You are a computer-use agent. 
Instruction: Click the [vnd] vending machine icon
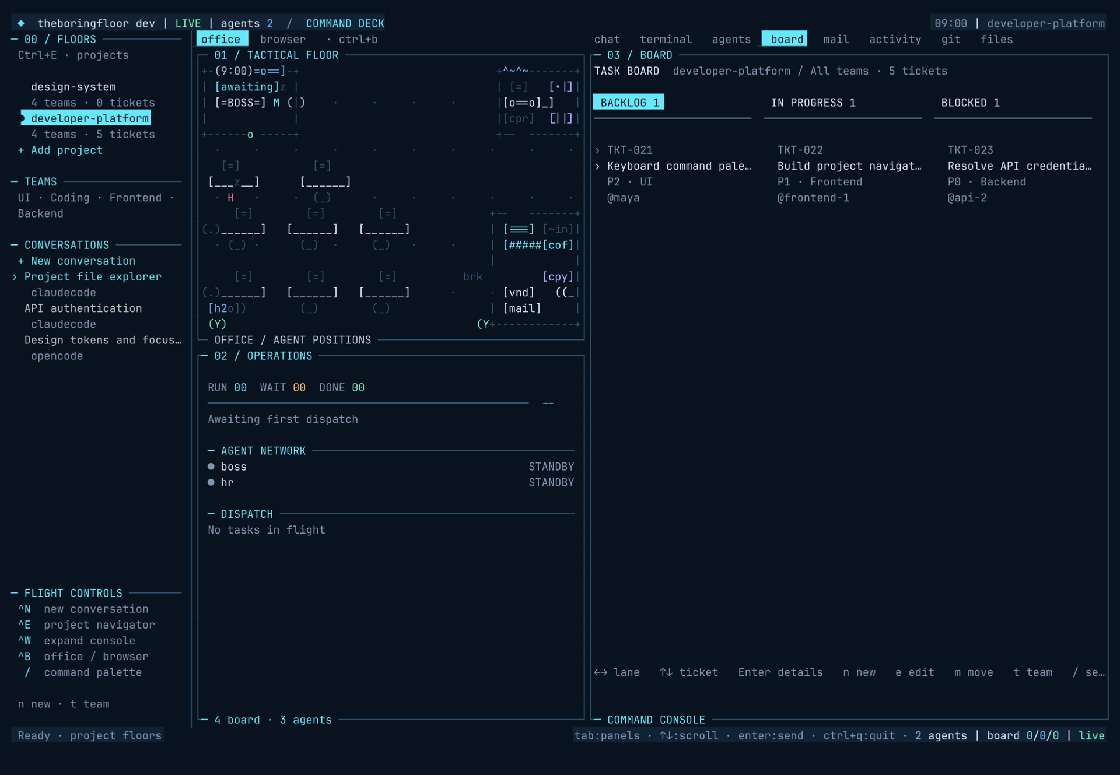point(519,293)
